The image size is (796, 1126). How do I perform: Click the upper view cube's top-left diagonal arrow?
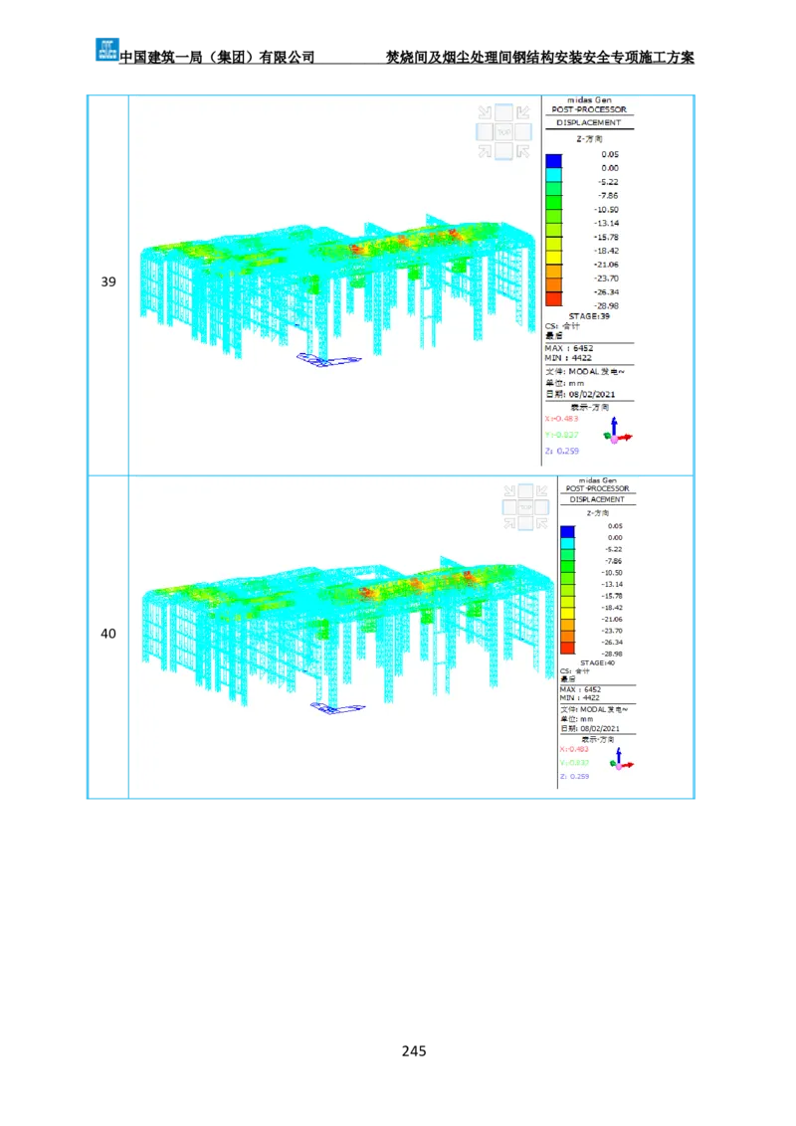coord(485,112)
